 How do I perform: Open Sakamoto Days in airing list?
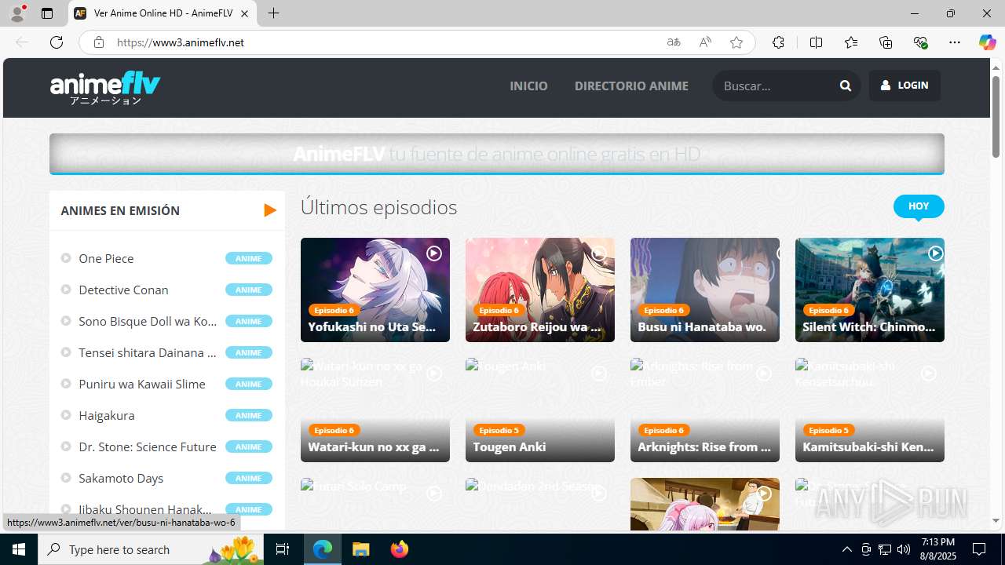(x=121, y=478)
